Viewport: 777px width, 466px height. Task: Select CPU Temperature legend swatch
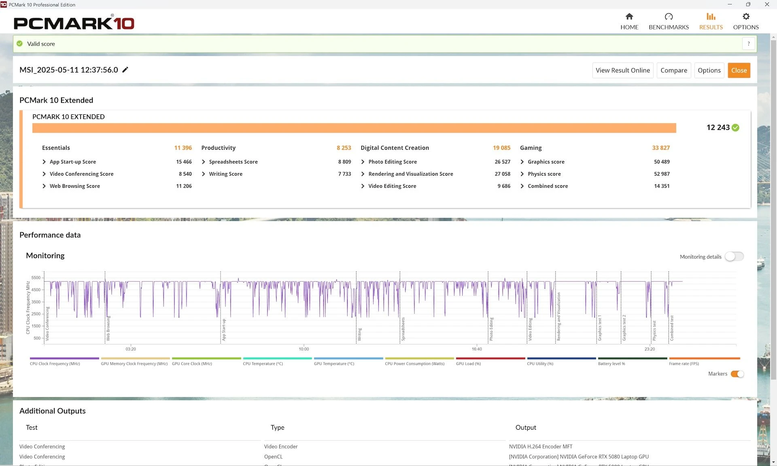tap(277, 358)
